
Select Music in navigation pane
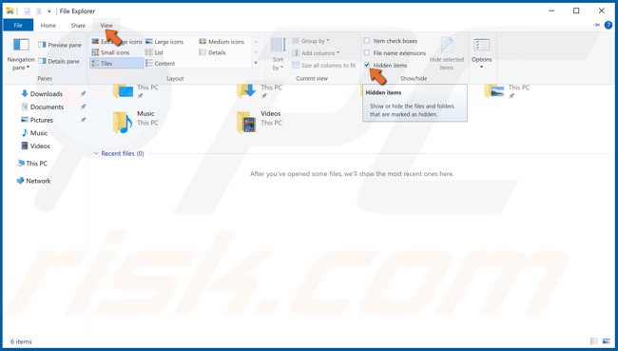pyautogui.click(x=39, y=133)
